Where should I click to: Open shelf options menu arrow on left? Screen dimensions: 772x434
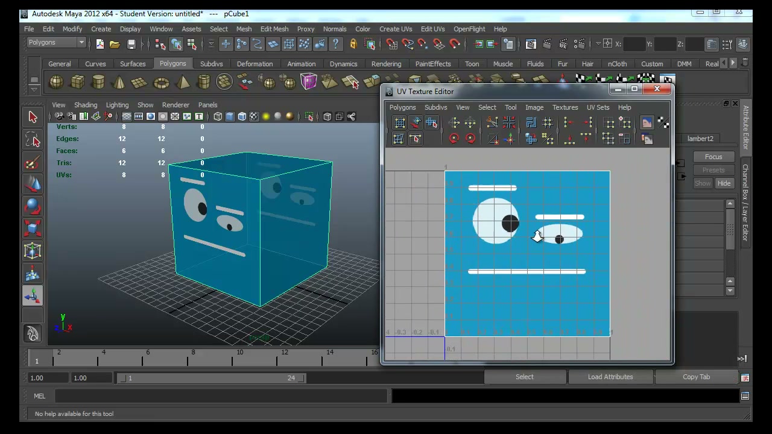pyautogui.click(x=34, y=90)
